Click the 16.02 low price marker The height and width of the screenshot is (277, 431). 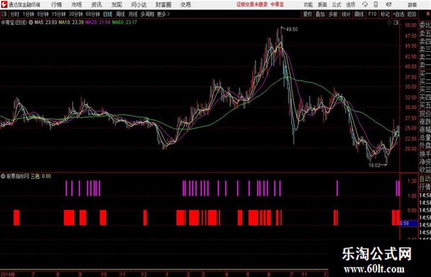coord(374,165)
